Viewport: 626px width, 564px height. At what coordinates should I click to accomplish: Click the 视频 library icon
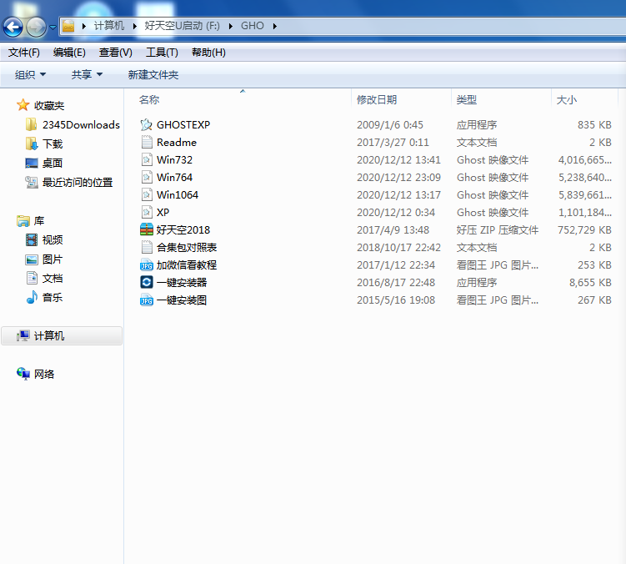pos(32,239)
